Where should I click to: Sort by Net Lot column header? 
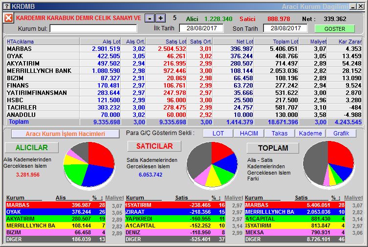(x=233, y=42)
